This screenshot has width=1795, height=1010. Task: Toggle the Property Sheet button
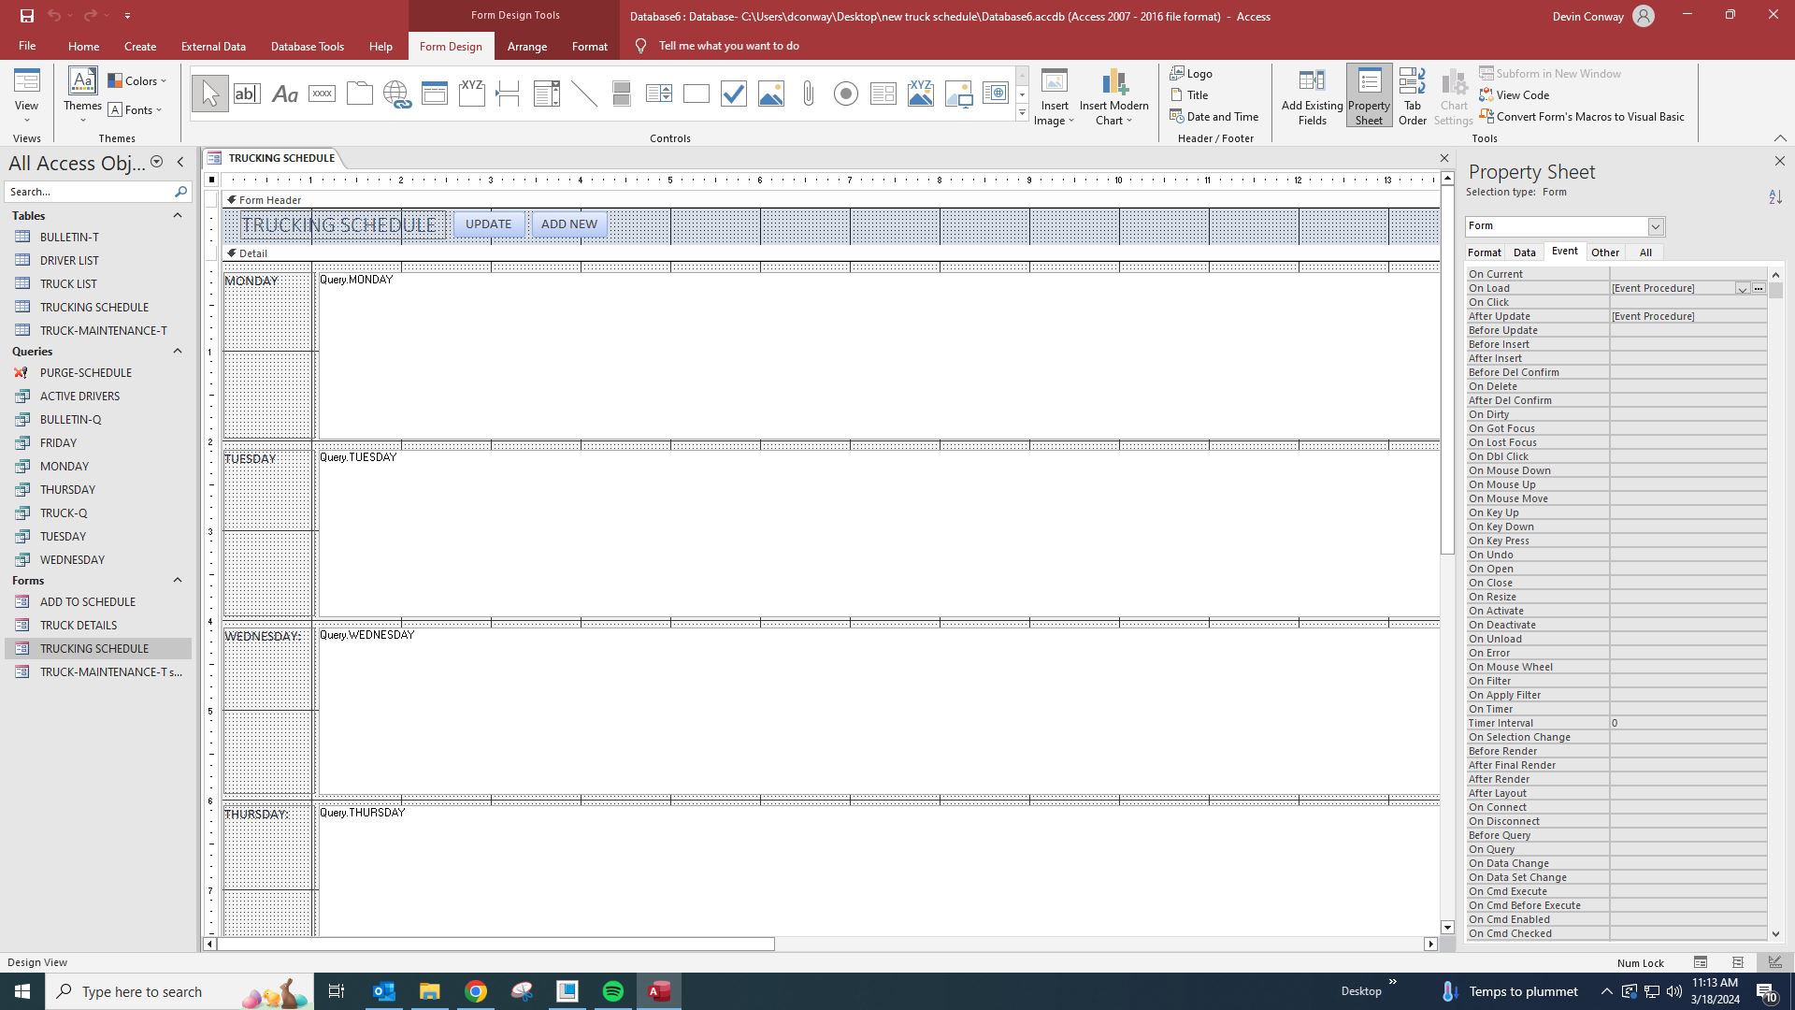1369,96
